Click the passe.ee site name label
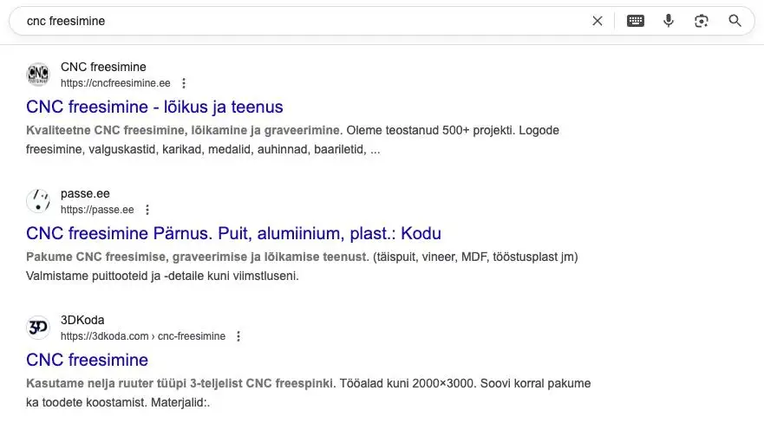The image size is (764, 423). pos(85,193)
